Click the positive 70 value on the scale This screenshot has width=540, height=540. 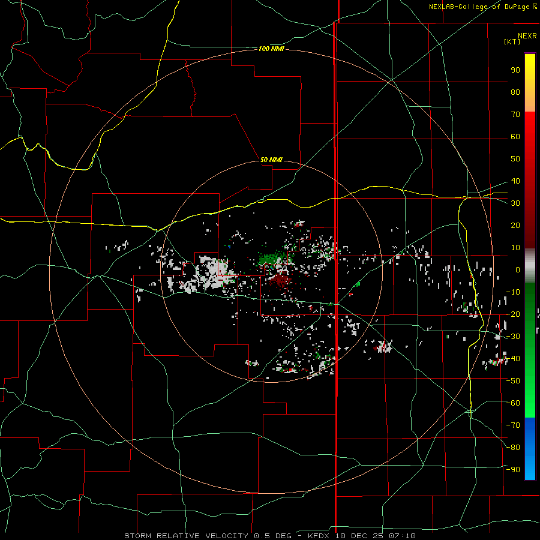pos(515,115)
